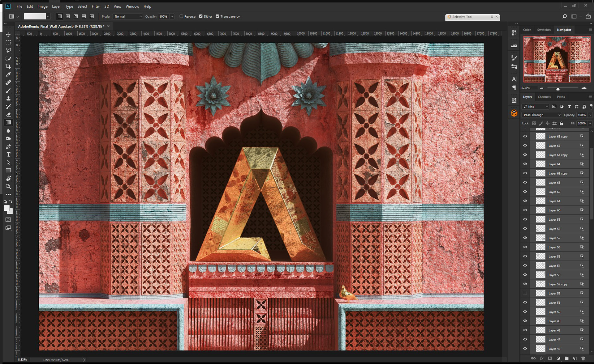The width and height of the screenshot is (594, 364).
Task: Open the Layers panel flyout menu
Action: 590,97
